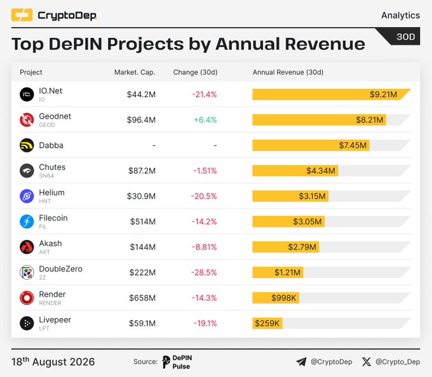
Task: Select the Filecoin project name
Action: tap(53, 218)
